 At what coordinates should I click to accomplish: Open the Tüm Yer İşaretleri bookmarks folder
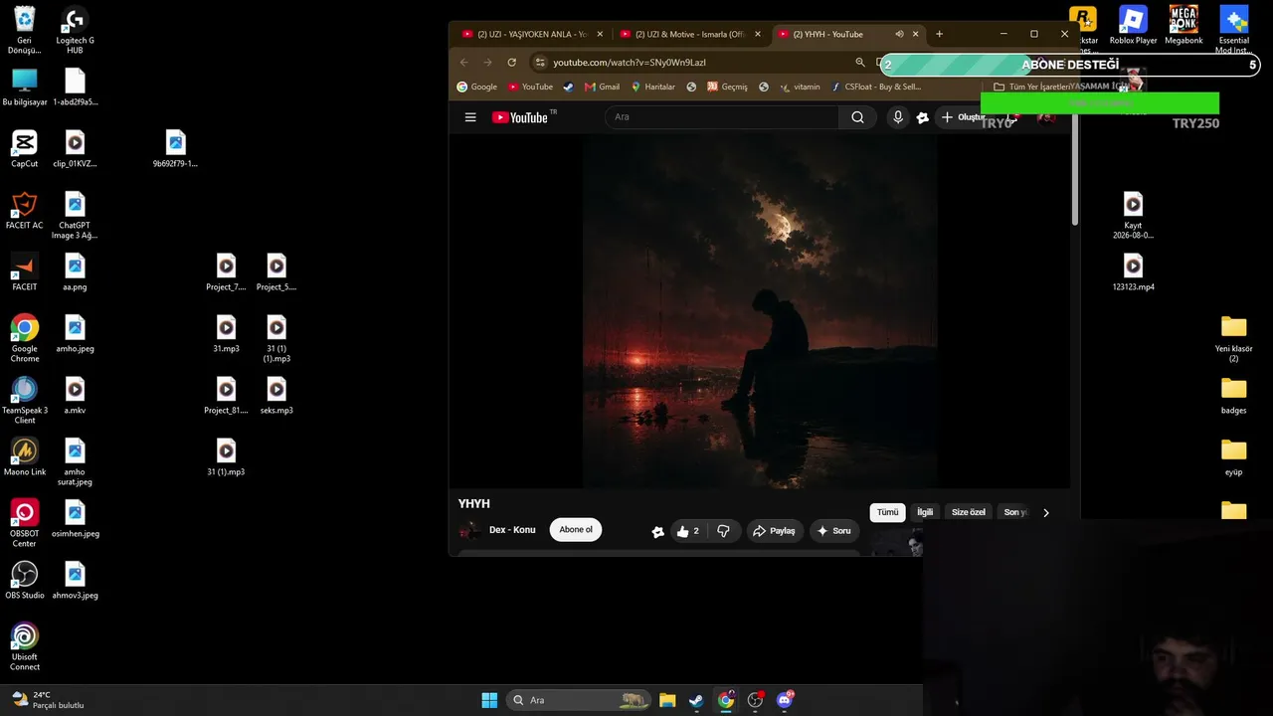tap(1031, 87)
